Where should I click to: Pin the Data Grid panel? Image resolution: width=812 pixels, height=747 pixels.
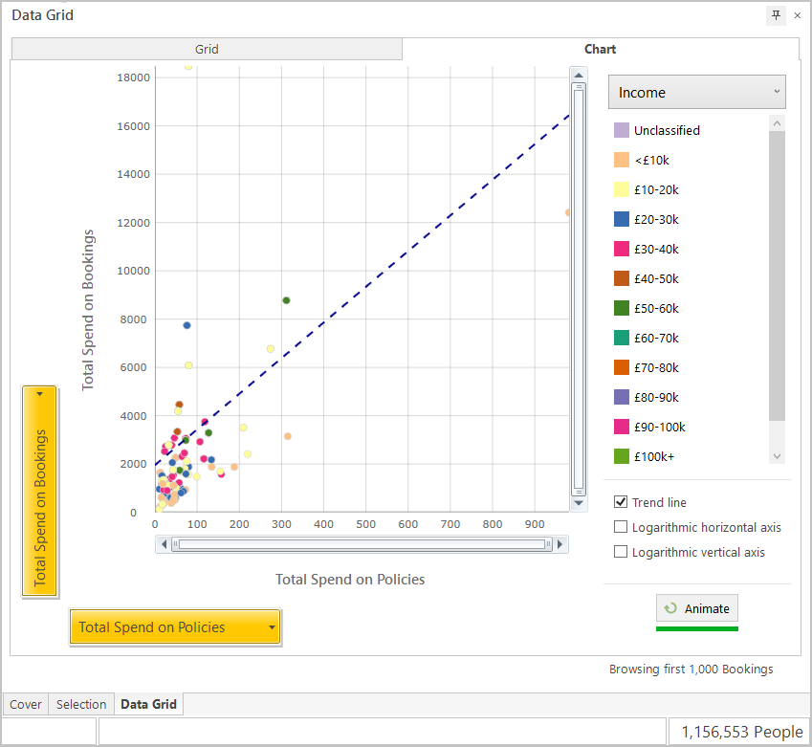pyautogui.click(x=776, y=15)
